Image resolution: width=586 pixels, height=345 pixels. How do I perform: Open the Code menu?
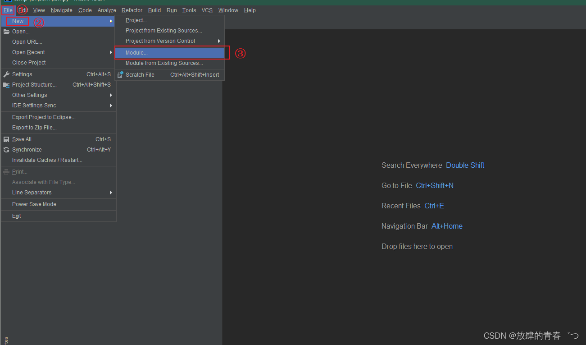[x=85, y=10]
